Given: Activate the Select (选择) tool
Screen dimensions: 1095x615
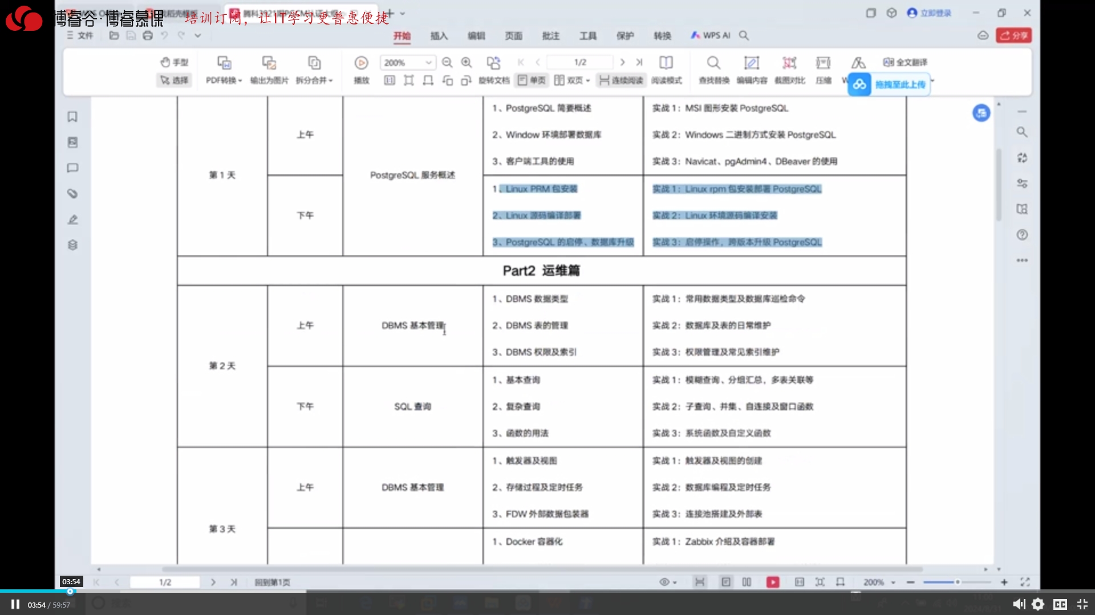Looking at the screenshot, I should click(x=174, y=80).
